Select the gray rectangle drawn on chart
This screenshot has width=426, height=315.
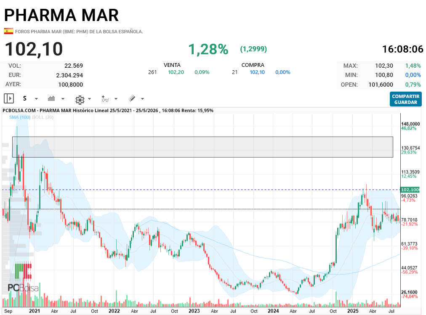[x=202, y=147]
